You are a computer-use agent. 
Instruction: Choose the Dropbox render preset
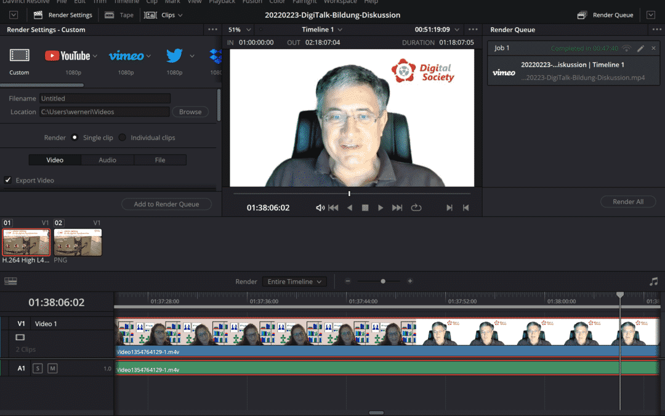tap(216, 56)
